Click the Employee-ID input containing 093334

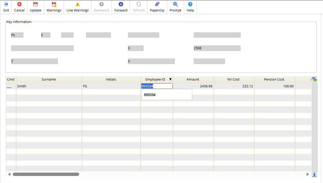(x=157, y=86)
